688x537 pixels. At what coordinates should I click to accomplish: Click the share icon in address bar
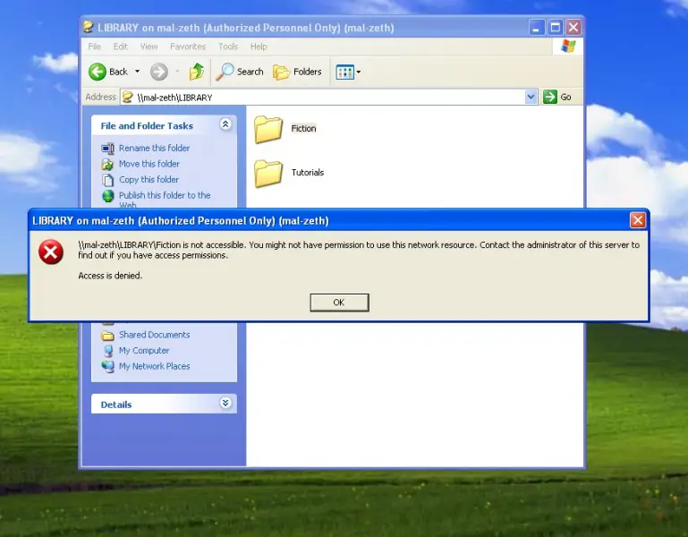pos(128,97)
